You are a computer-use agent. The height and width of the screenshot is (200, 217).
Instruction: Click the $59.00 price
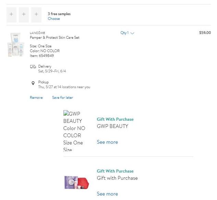point(205,33)
